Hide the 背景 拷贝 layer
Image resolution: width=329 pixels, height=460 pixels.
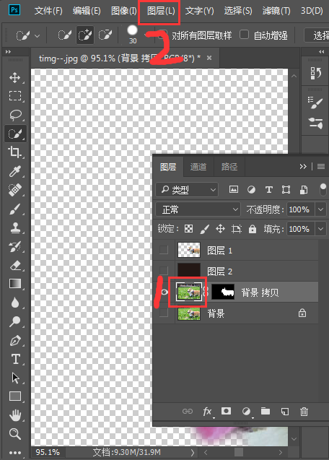[164, 292]
